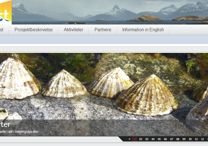The width and height of the screenshot is (208, 146).
Task: Choose slide 09 in the pager
Action: coord(184,139)
